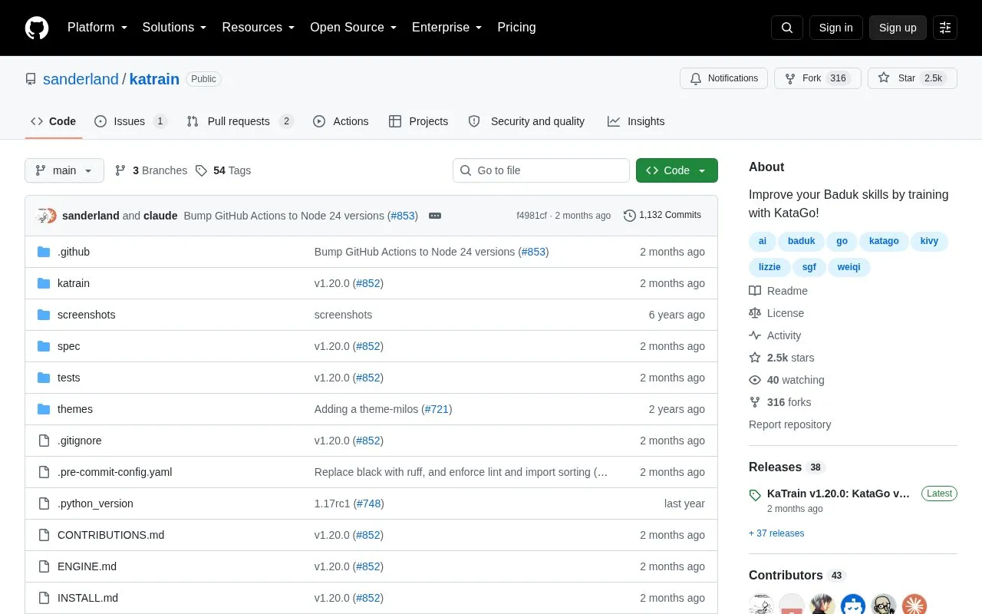Click the commit history clock icon
Image resolution: width=982 pixels, height=614 pixels.
(x=630, y=216)
